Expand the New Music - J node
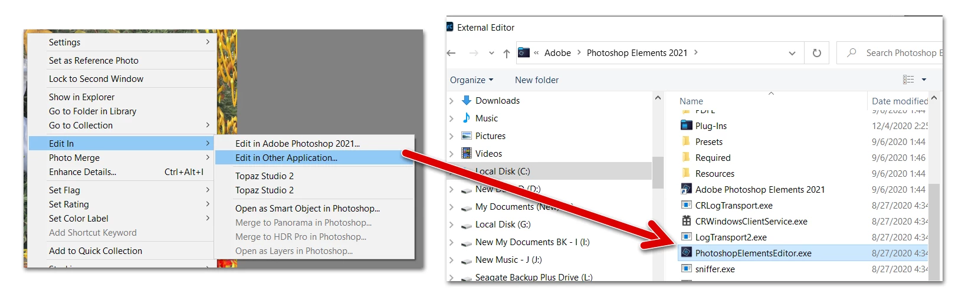978x297 pixels. [452, 260]
